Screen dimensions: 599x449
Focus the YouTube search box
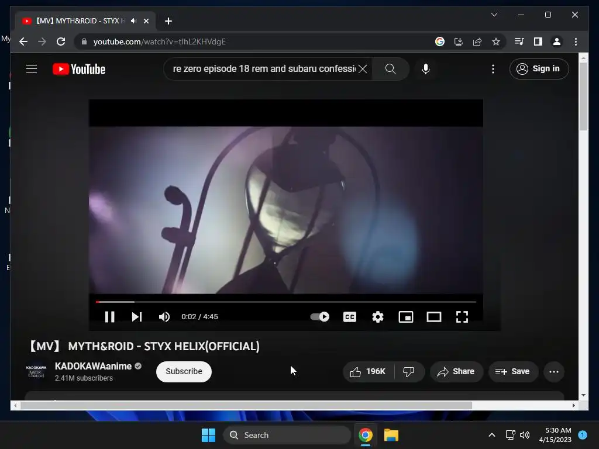coord(264,69)
